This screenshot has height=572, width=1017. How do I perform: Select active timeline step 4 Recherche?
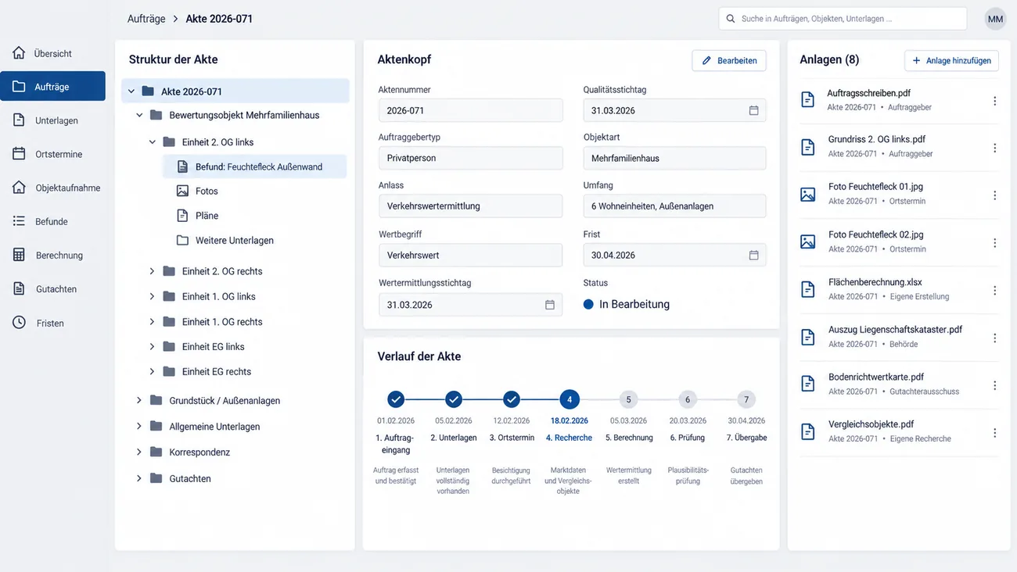[x=570, y=399]
